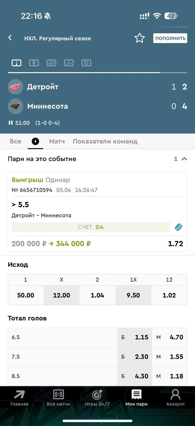Go to Главная in bottom navigation
195x426 pixels.
click(19, 398)
